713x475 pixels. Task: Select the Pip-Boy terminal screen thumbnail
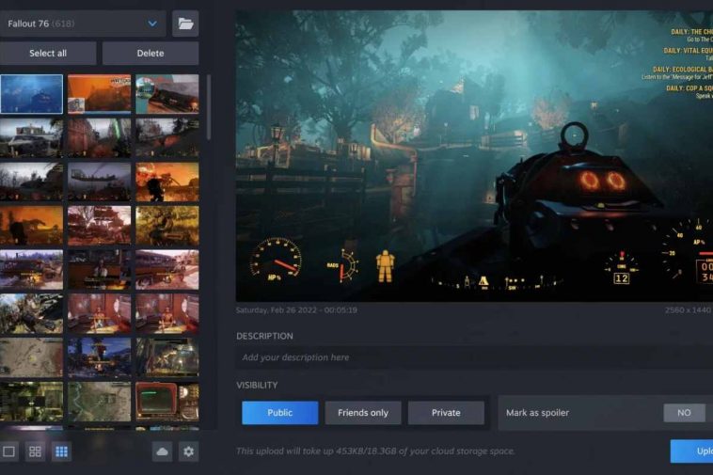(x=167, y=402)
